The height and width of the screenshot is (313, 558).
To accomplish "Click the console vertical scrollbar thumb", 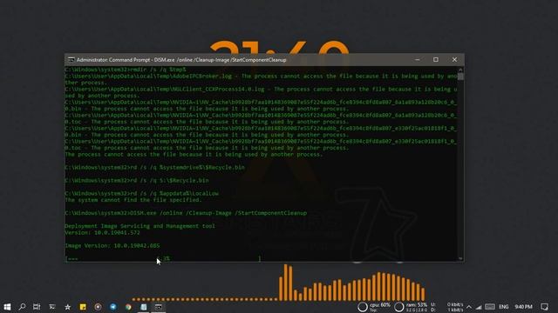I will [460, 77].
